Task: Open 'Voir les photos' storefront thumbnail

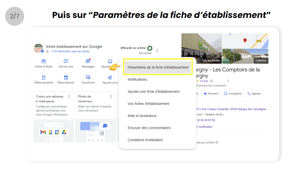Action: (202, 48)
